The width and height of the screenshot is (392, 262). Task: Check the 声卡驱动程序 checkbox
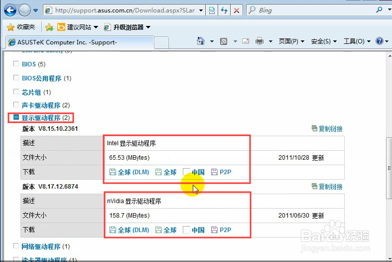click(x=16, y=104)
